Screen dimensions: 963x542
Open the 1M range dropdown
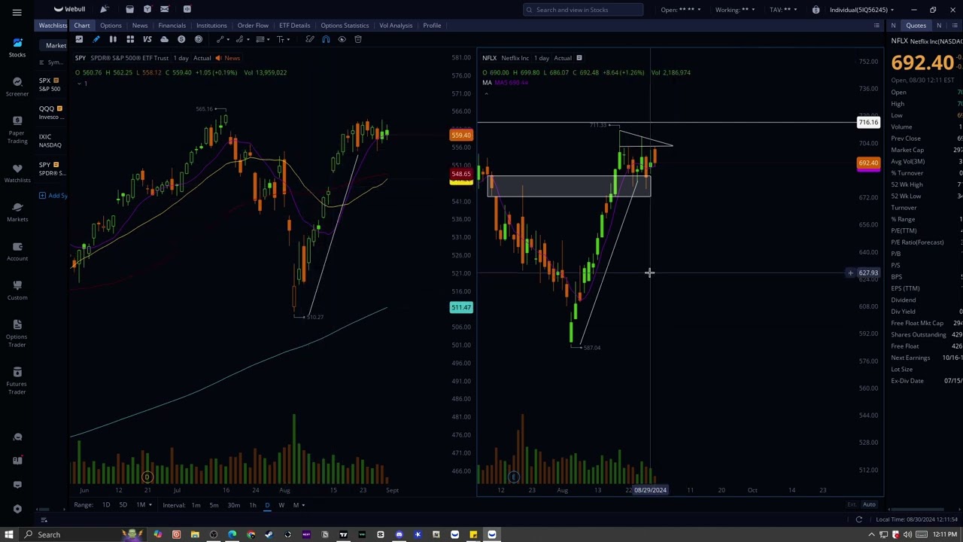pos(144,505)
